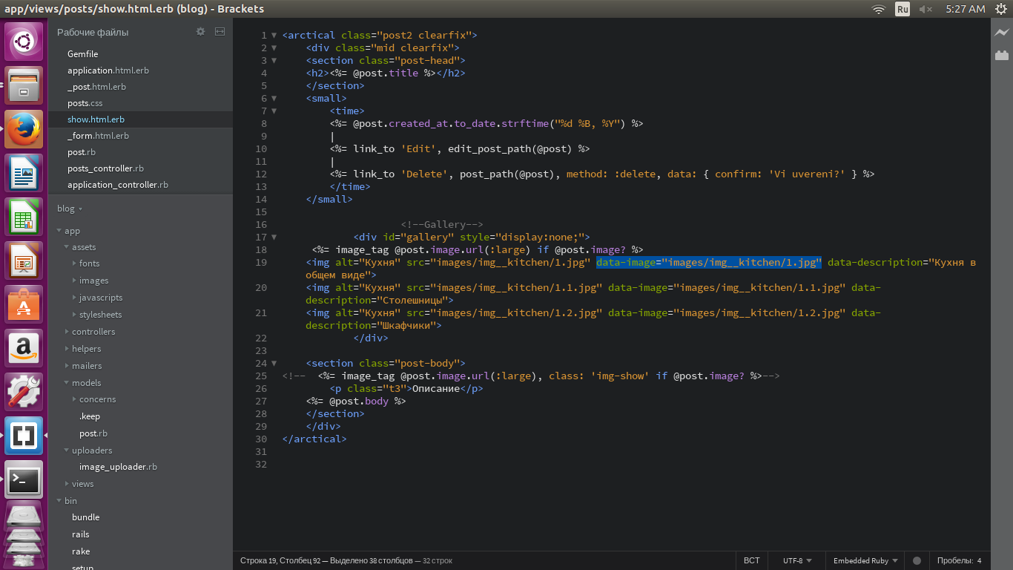Expand views folder
The height and width of the screenshot is (570, 1013).
click(67, 484)
